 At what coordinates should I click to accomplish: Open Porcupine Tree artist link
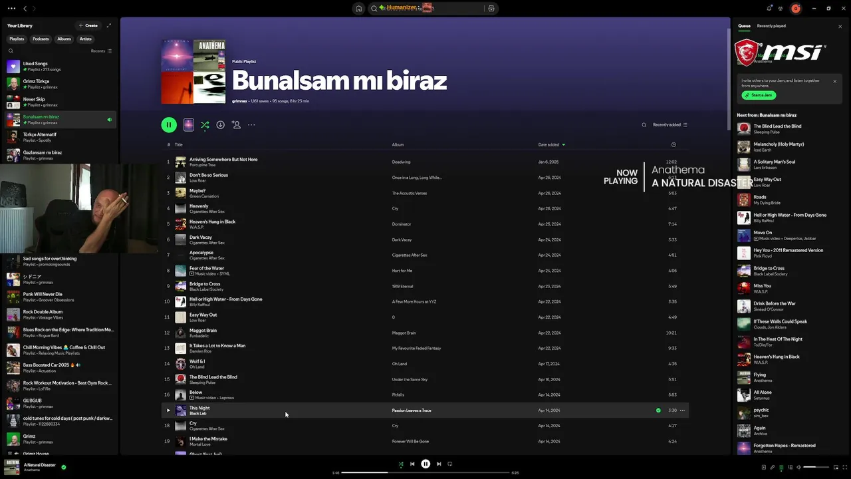(x=202, y=165)
